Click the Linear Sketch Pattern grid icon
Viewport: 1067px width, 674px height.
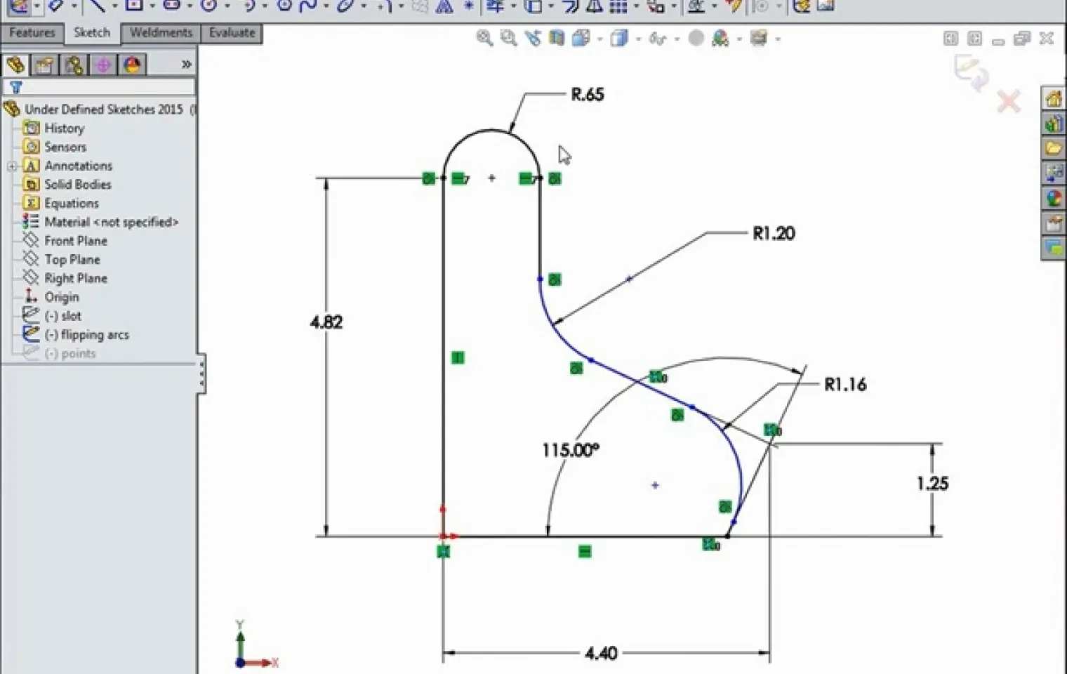[x=618, y=6]
